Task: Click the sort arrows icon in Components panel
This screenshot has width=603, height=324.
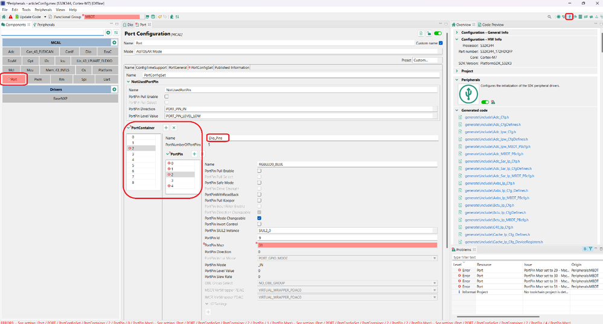Action: pos(116,33)
